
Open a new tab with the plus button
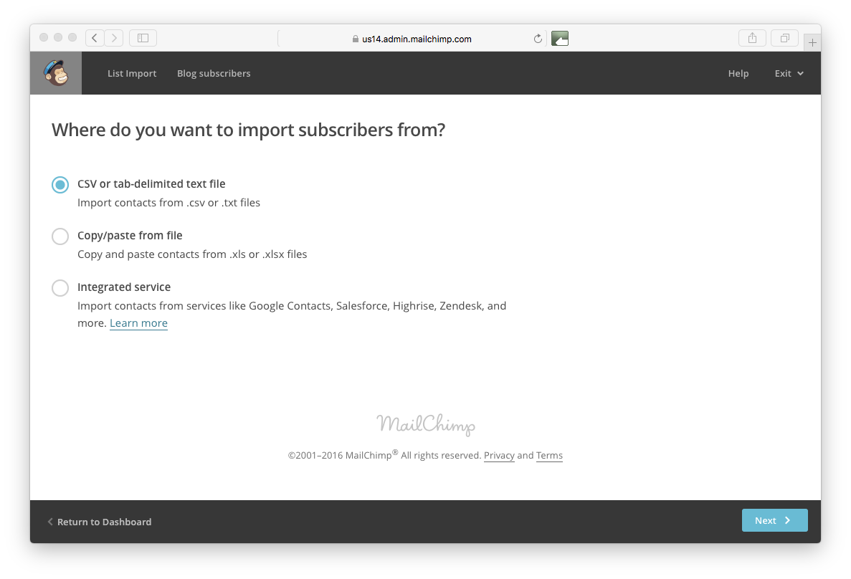point(812,42)
